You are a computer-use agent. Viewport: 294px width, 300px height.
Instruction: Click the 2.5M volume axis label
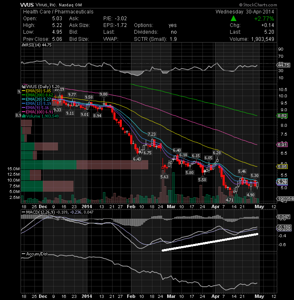(15, 197)
